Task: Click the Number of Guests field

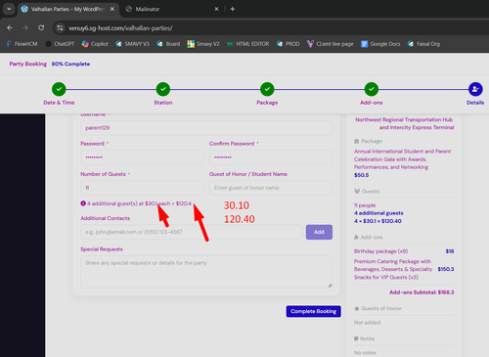Action: (x=142, y=188)
